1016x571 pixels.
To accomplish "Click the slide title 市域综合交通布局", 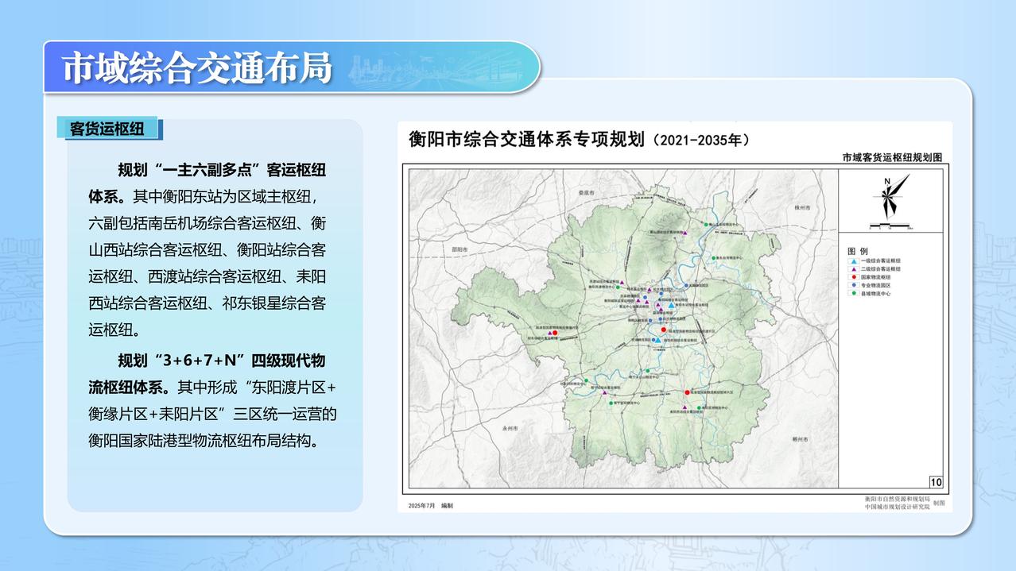I will coord(197,68).
